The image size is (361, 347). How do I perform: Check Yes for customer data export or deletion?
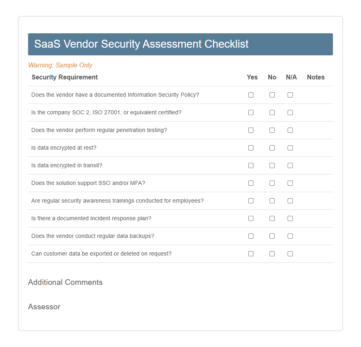point(251,254)
